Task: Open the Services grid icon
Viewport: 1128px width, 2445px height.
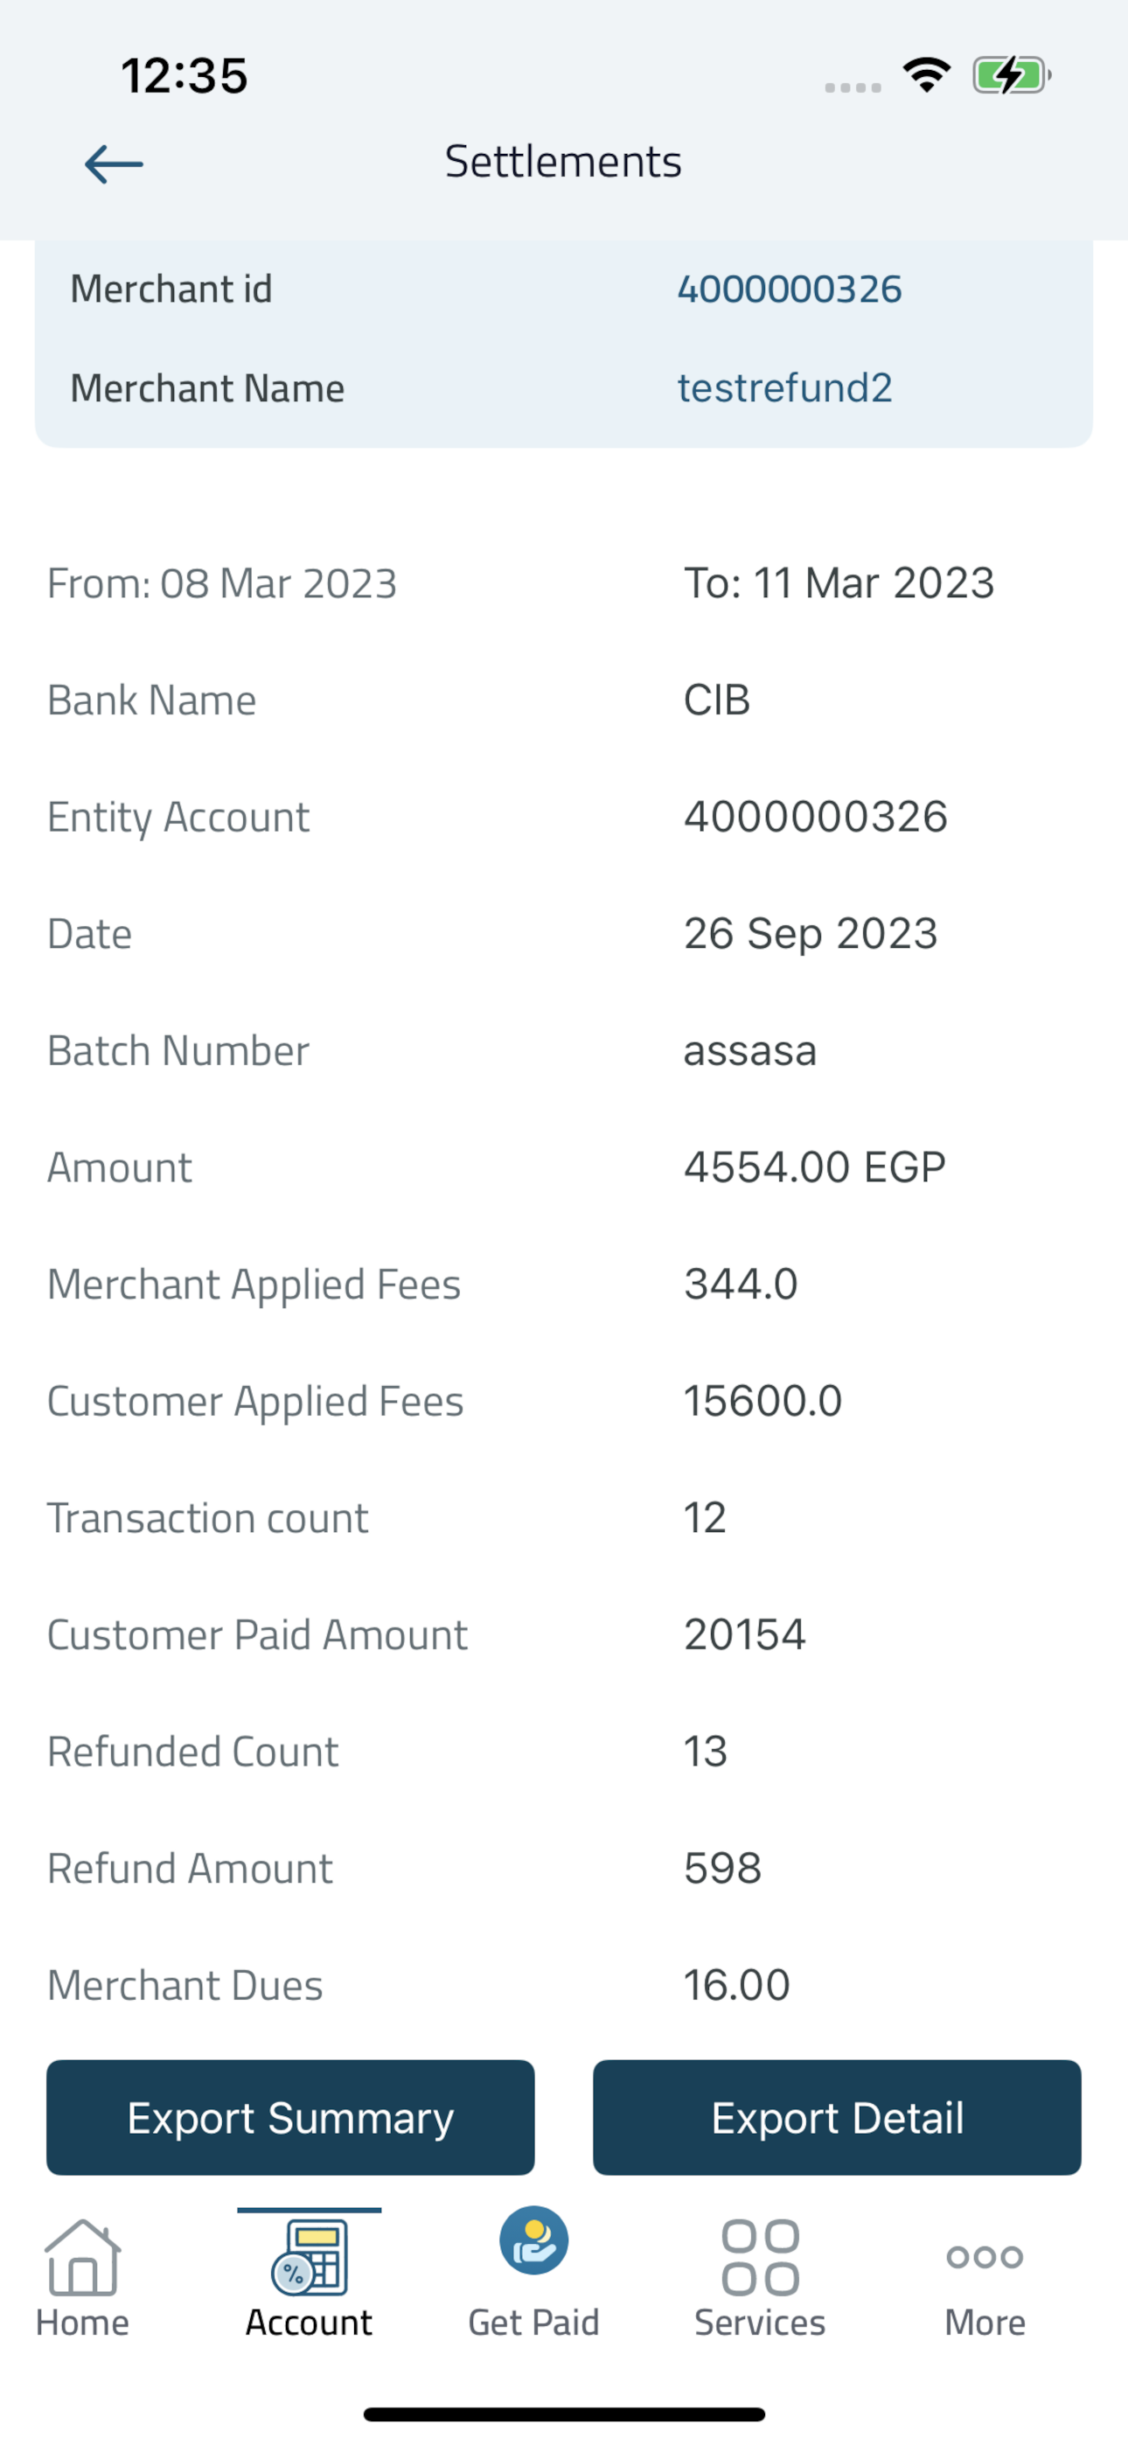Action: (760, 2257)
